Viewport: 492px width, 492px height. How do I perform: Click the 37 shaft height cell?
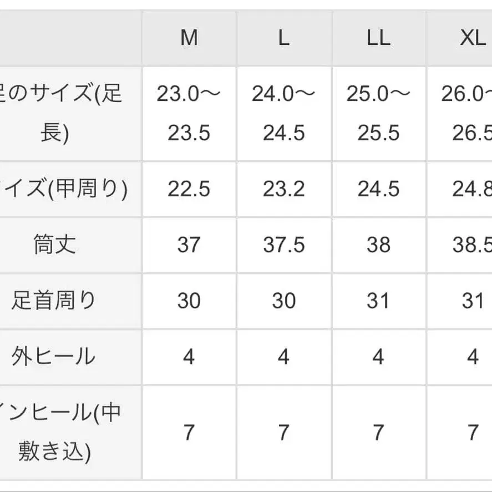tap(189, 245)
